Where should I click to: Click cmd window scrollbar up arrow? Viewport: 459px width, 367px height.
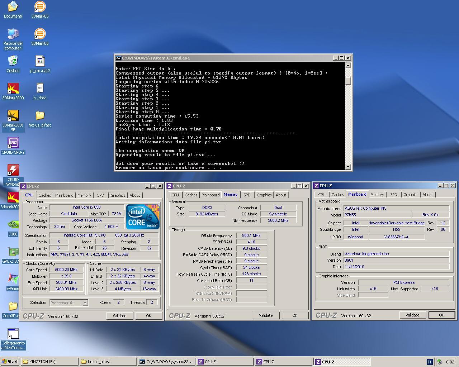coord(348,65)
